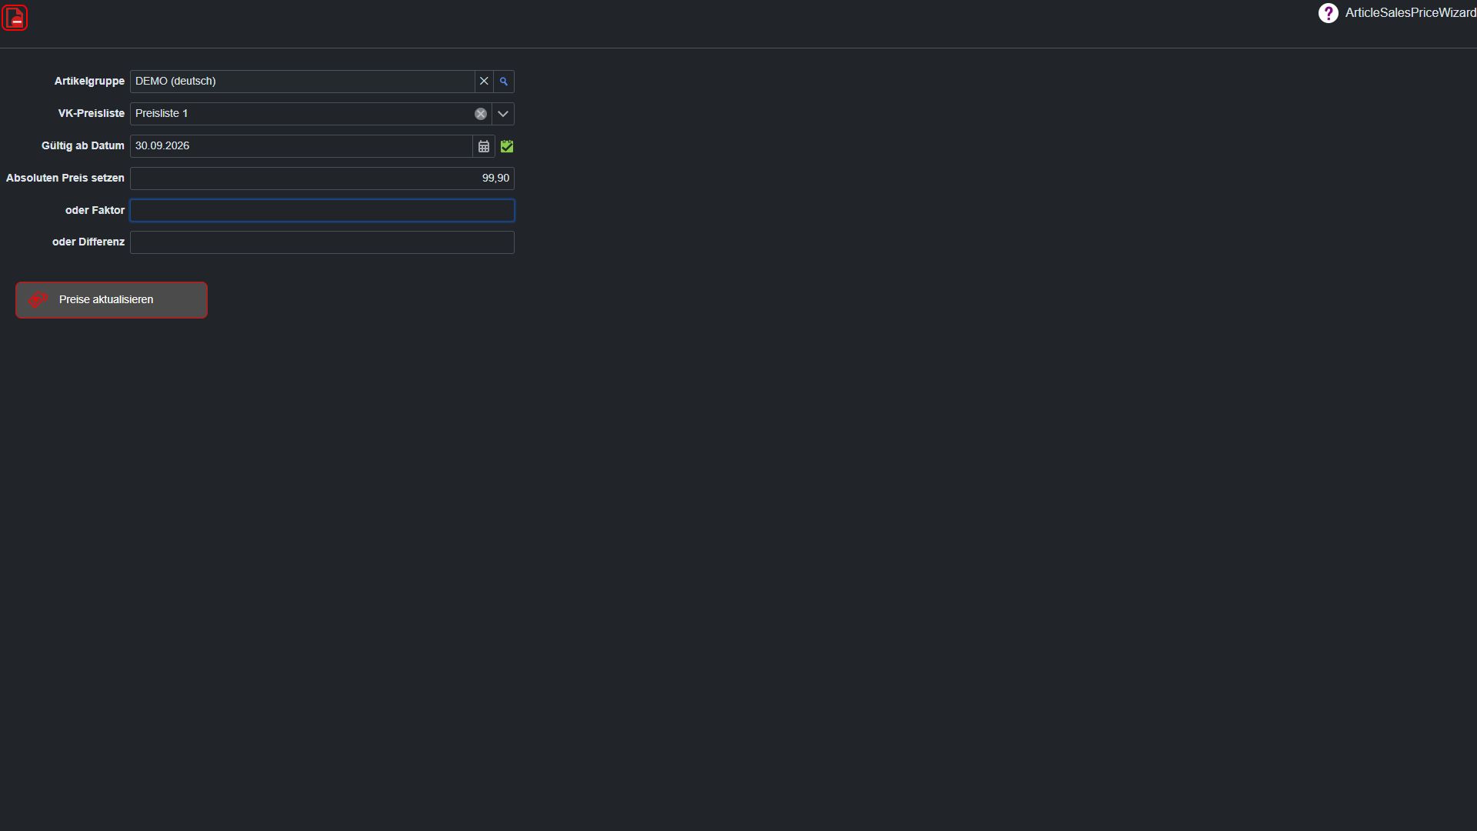The height and width of the screenshot is (831, 1477).
Task: Click the red document icon at top left
Action: [15, 18]
